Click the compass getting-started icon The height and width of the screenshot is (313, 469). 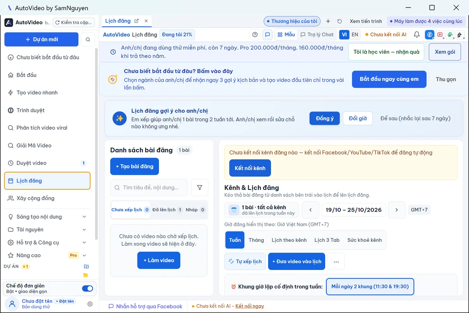[113, 79]
